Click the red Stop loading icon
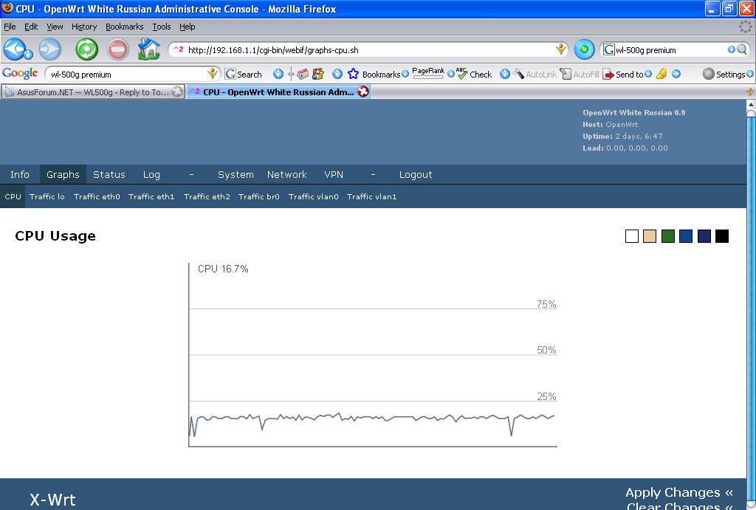 pos(118,49)
